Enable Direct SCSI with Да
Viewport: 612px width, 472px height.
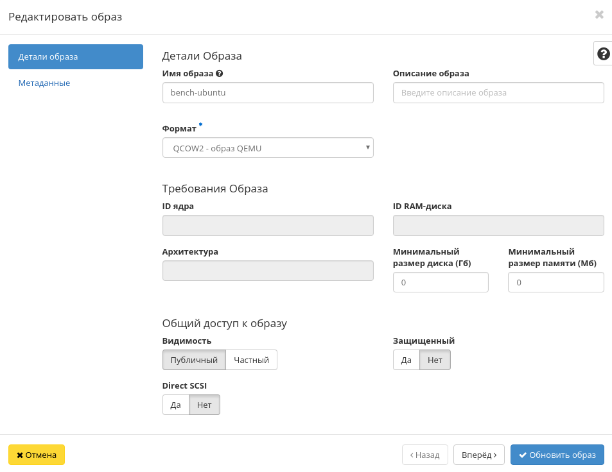pos(175,405)
